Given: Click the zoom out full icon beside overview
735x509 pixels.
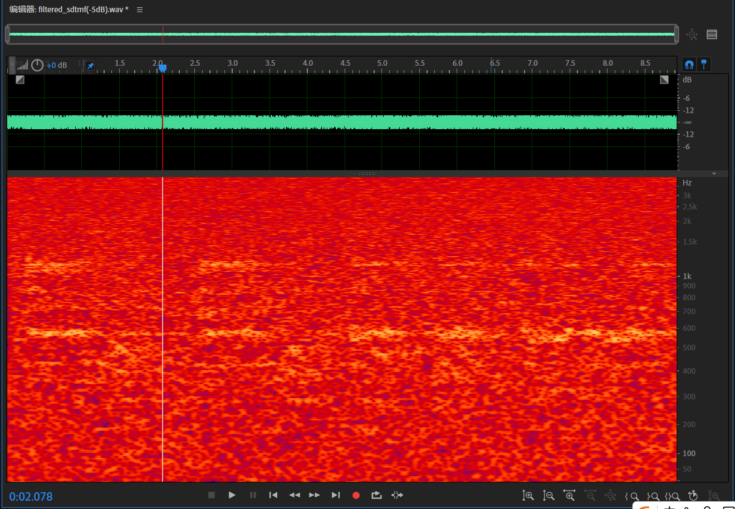Looking at the screenshot, I should [692, 35].
